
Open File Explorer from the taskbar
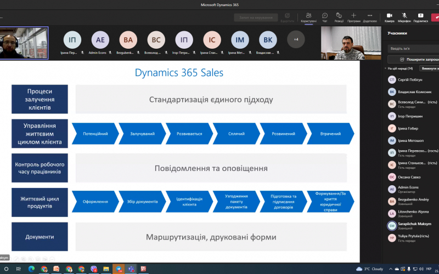[x=106, y=269]
